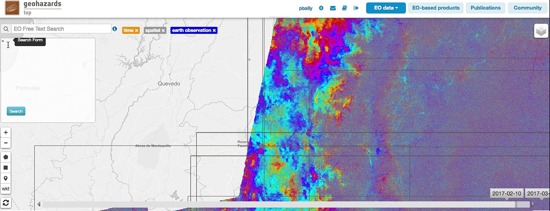This screenshot has height=211, width=550.
Task: Remove the earth observation filter tag
Action: pyautogui.click(x=214, y=30)
